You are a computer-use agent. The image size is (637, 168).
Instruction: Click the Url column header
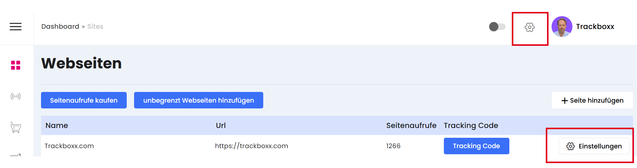click(221, 126)
